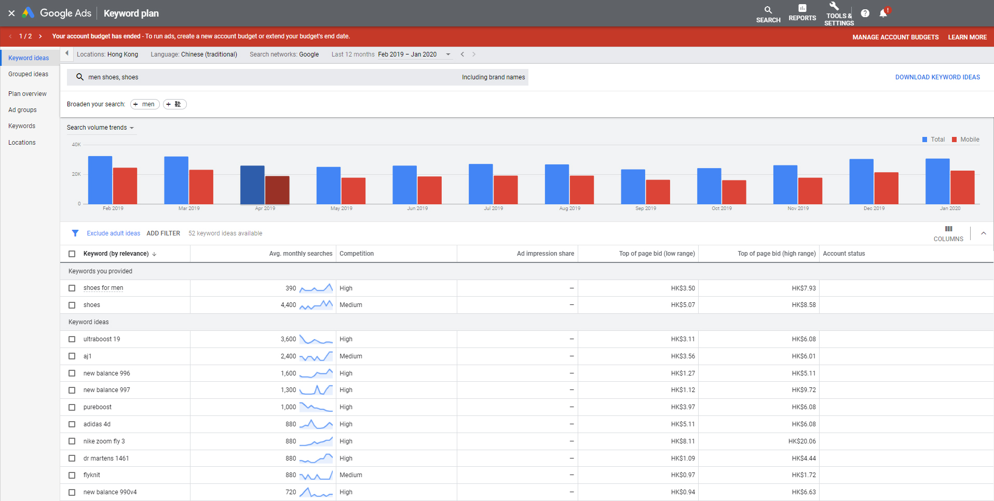Open trend sparkline for aj1

[x=316, y=356]
